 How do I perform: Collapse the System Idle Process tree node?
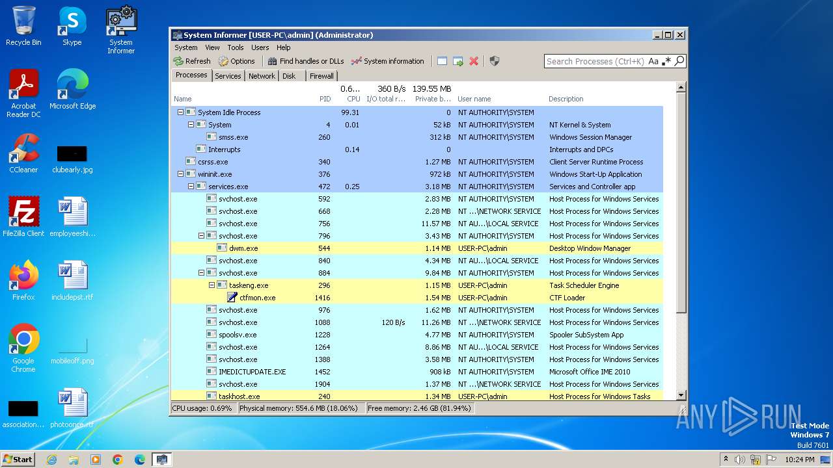pyautogui.click(x=180, y=112)
